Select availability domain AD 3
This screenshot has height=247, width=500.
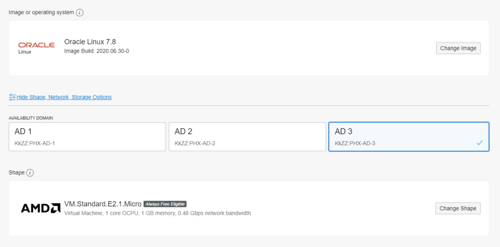(409, 137)
